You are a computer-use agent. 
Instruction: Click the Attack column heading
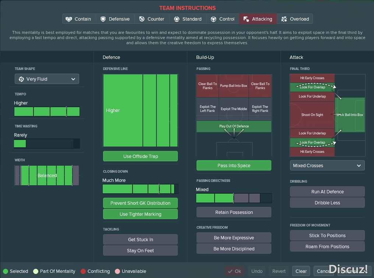click(x=296, y=57)
